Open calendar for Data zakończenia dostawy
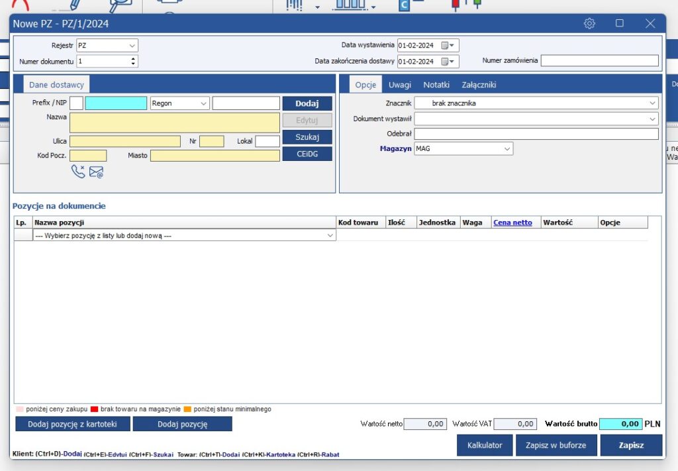Screen dimensions: 678x471 coord(448,62)
